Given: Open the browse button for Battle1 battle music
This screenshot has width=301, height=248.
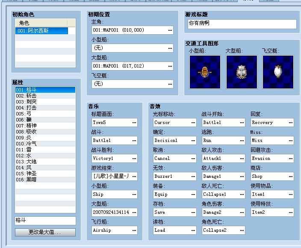Looking at the screenshot, I should click(134, 141).
